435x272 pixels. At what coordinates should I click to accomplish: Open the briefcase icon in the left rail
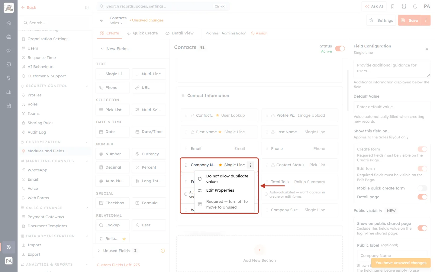click(9, 37)
